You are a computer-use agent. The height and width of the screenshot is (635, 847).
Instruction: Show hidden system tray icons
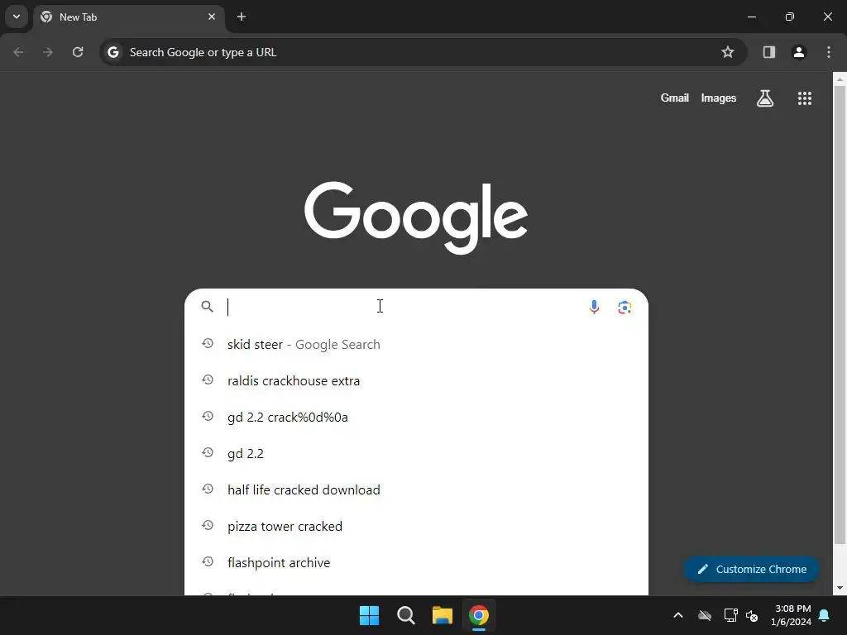[x=678, y=615]
